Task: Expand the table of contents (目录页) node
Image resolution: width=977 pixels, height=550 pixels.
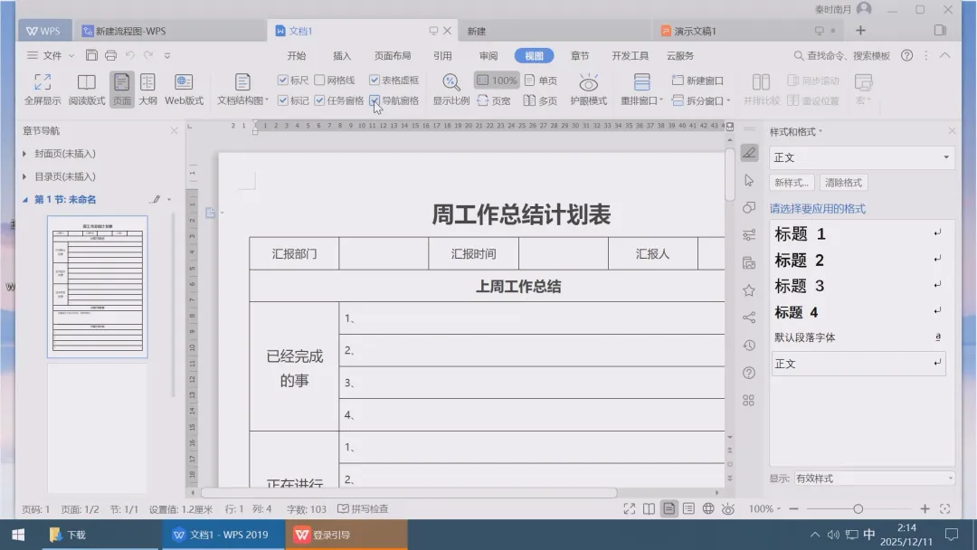Action: 24,176
